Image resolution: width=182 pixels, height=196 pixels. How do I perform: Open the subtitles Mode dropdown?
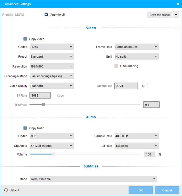point(94,179)
